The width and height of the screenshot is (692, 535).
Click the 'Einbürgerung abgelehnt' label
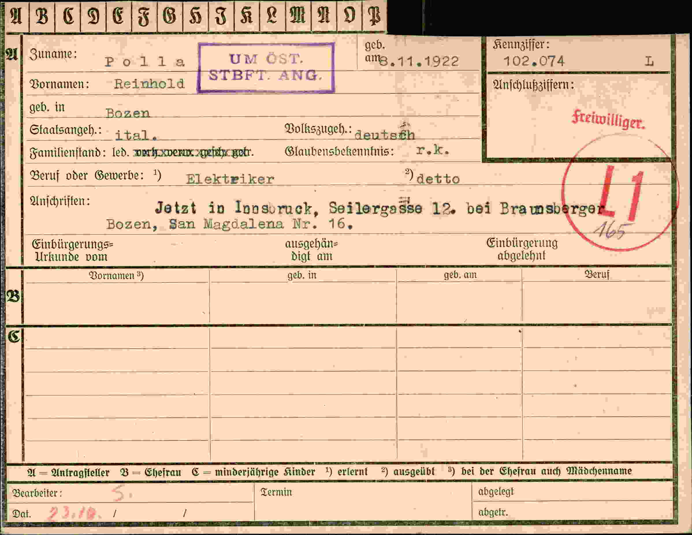click(x=522, y=249)
